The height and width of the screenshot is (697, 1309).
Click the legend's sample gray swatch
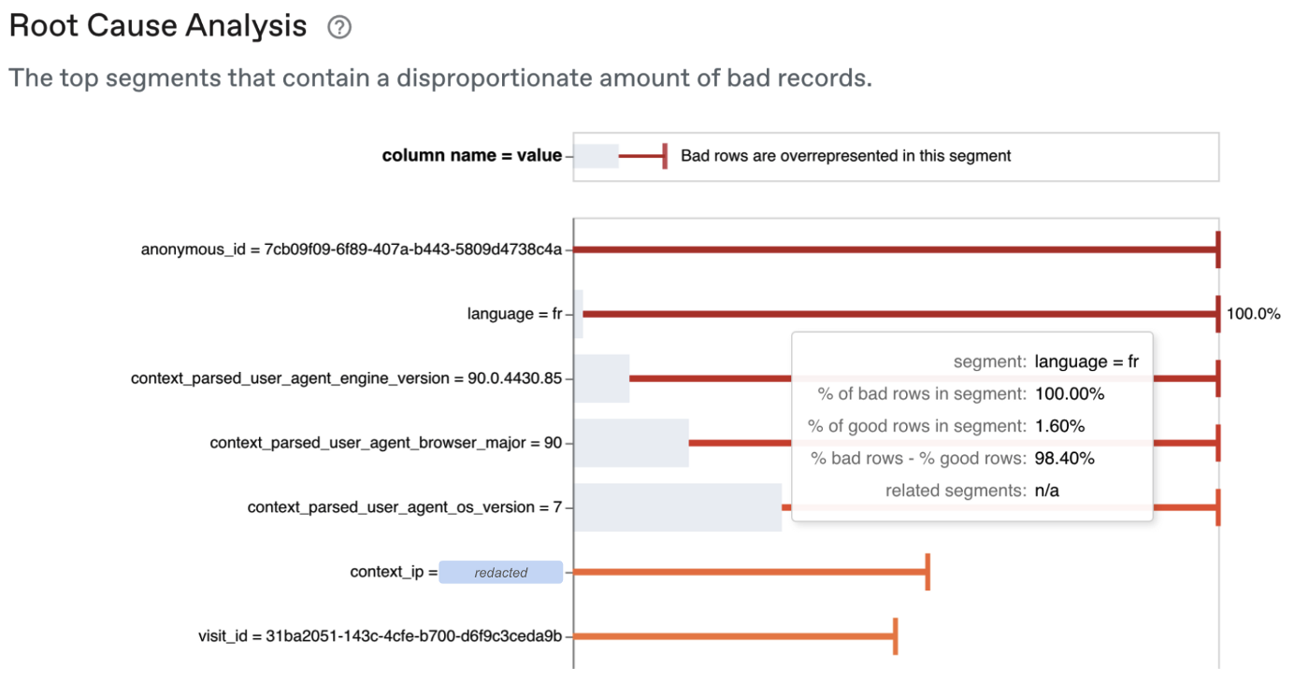pos(597,156)
